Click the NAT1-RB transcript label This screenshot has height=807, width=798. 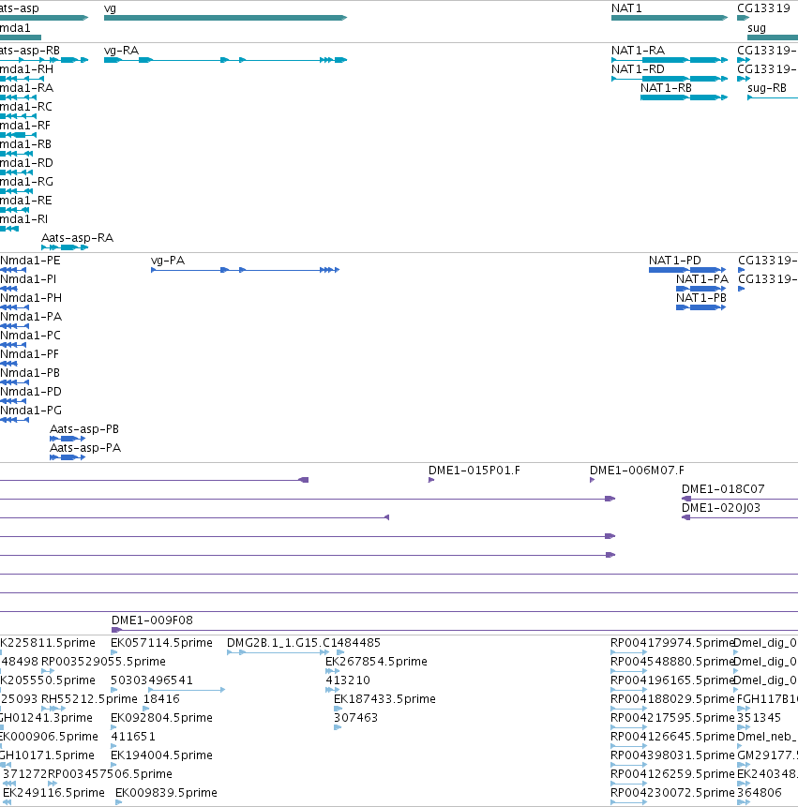pos(666,88)
